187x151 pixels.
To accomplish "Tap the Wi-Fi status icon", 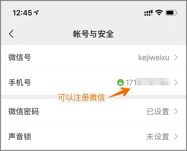I will coord(159,13).
